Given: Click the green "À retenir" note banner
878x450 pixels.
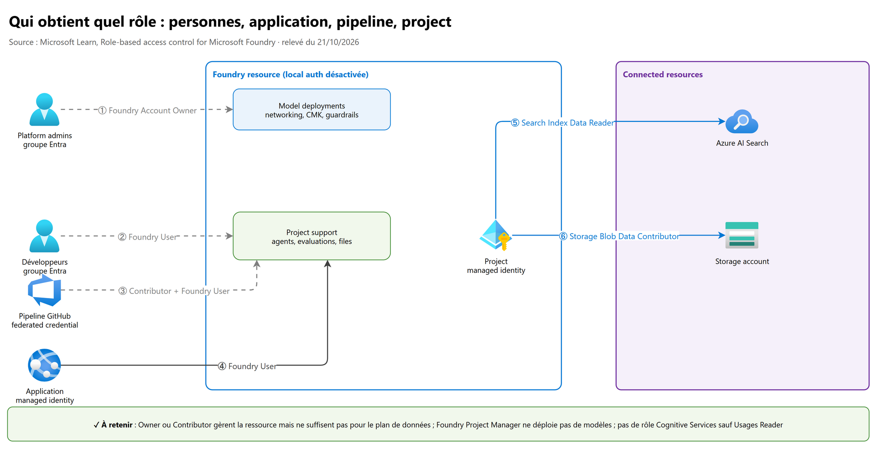Looking at the screenshot, I should pos(438,424).
